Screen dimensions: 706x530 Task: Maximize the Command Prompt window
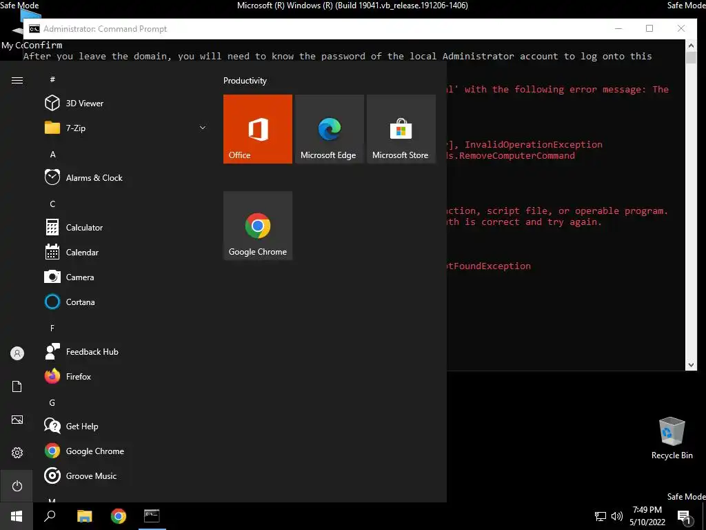tap(649, 28)
